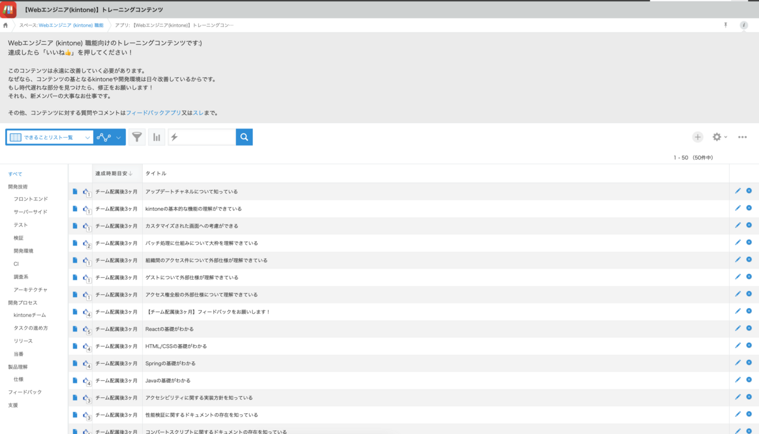Image resolution: width=759 pixels, height=434 pixels.
Task: Toggle the pin icon in the header bar
Action: pos(725,25)
